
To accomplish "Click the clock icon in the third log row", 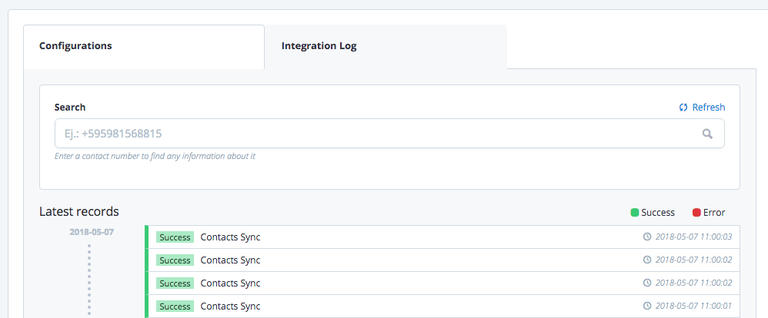I will point(647,283).
